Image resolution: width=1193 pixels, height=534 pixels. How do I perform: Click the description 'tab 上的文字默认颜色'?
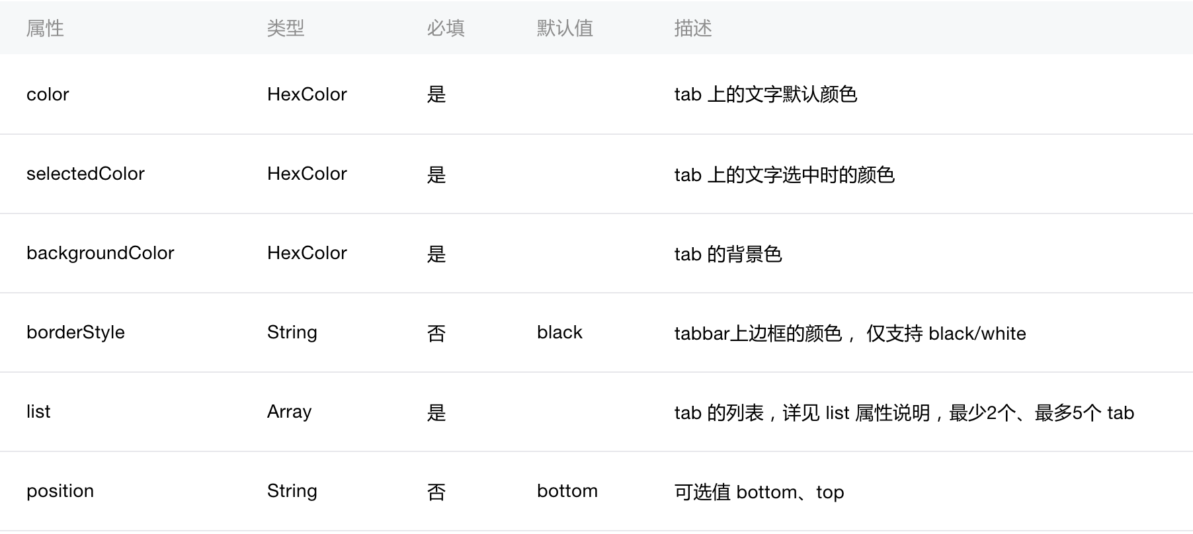(766, 95)
